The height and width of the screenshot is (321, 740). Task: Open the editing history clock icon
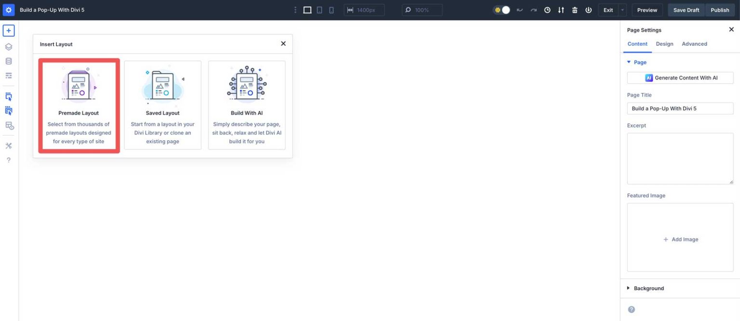tap(547, 10)
